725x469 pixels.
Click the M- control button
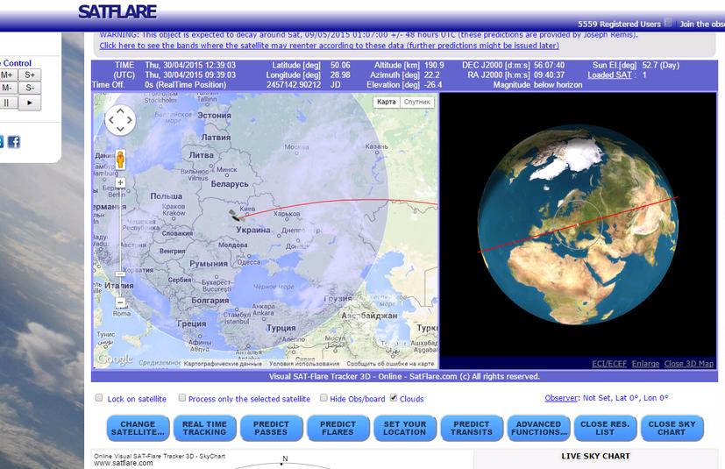[x=8, y=88]
